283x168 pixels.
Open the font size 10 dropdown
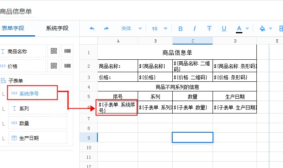159,28
